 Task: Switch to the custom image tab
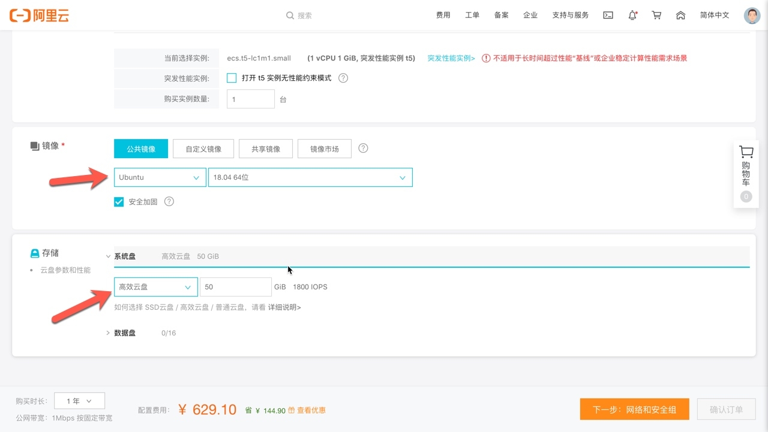pyautogui.click(x=203, y=149)
